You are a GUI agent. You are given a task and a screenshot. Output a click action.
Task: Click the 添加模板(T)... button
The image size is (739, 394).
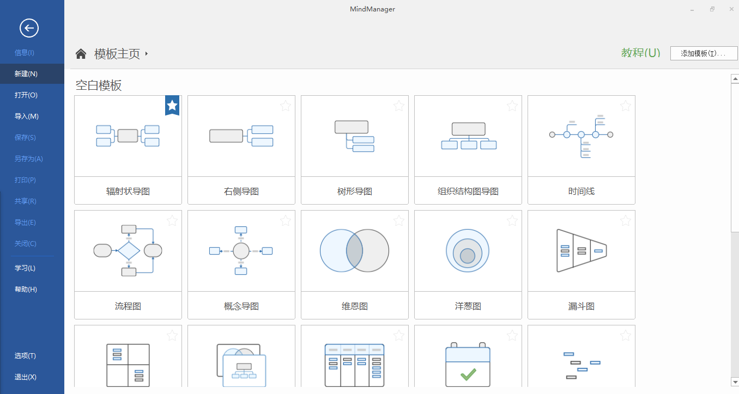tap(704, 53)
